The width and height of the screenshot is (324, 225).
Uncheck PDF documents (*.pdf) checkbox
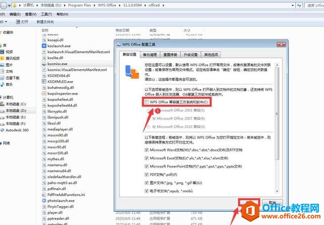click(146, 174)
